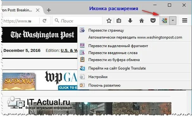Minimize the Firefox window
The height and width of the screenshot is (117, 192).
[x=155, y=5]
